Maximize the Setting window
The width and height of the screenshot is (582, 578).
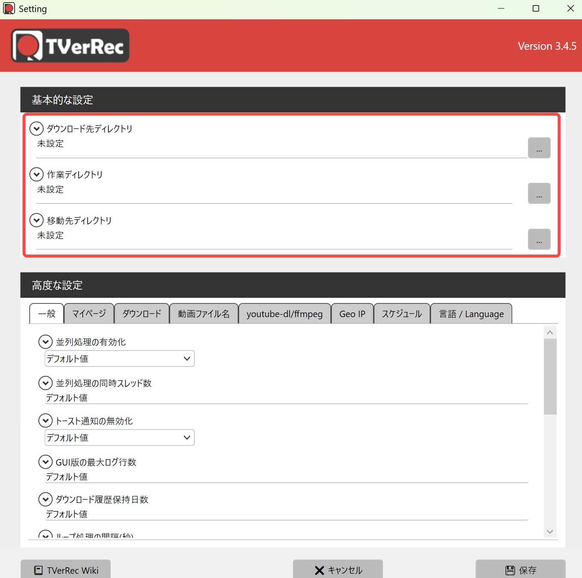pos(536,9)
